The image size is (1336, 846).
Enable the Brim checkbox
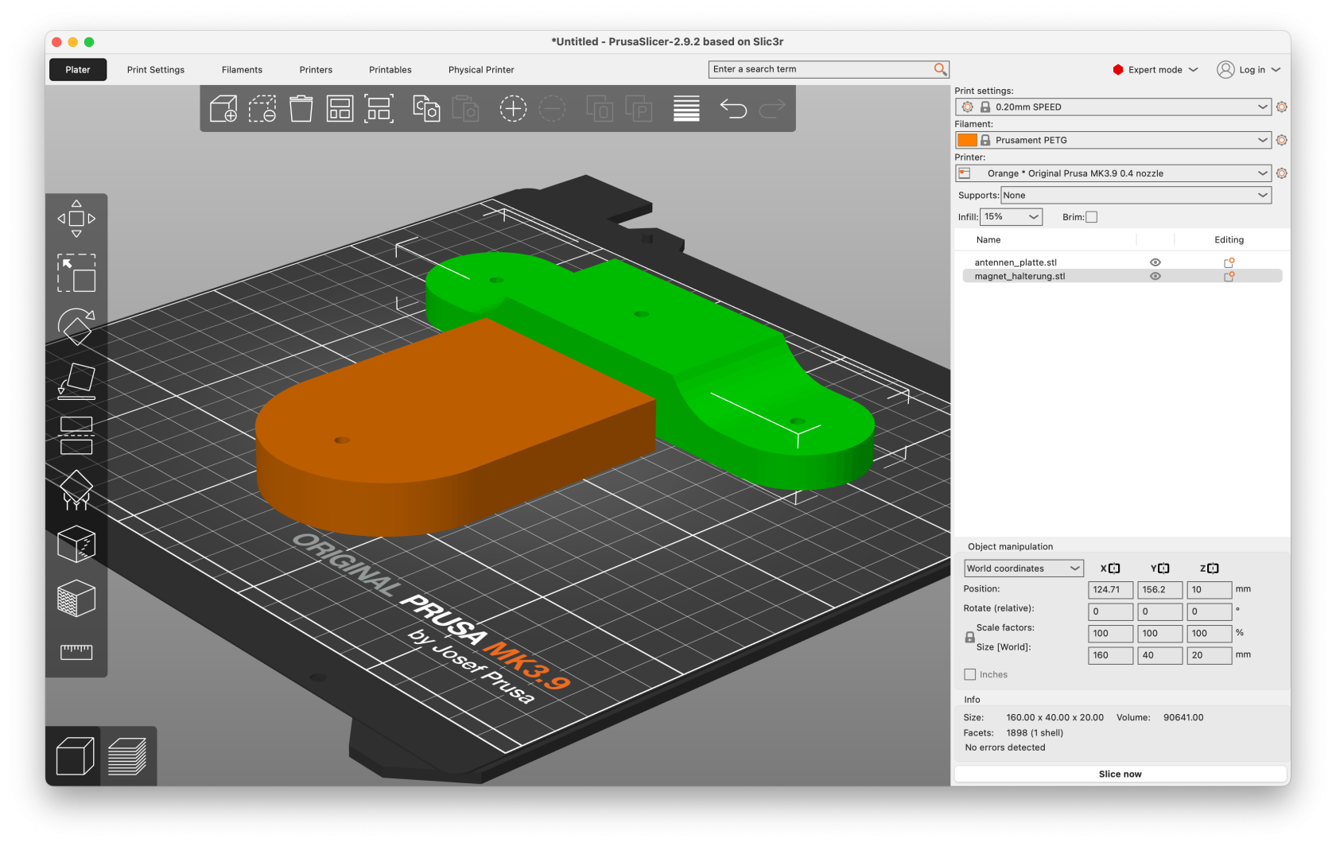click(x=1091, y=217)
